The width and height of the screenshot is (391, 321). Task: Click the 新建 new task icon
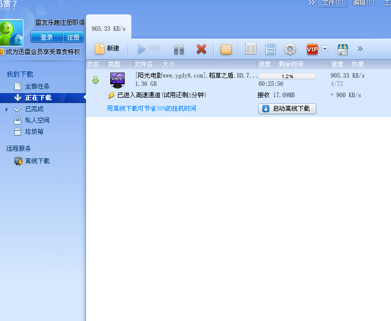pos(99,48)
